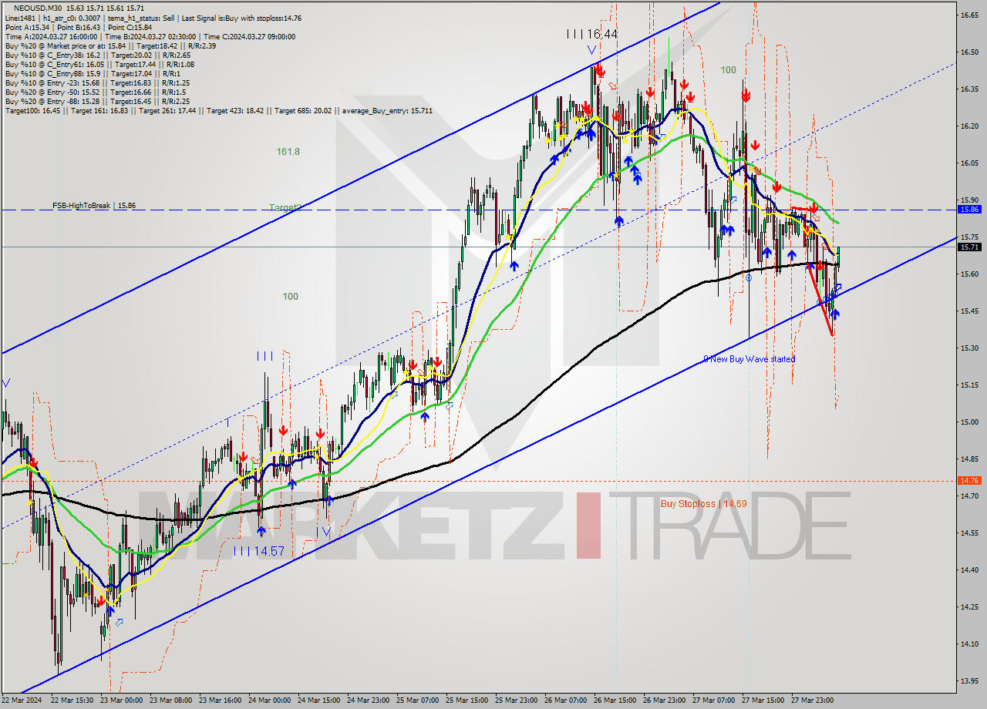The width and height of the screenshot is (987, 709).
Task: Click the '27 Mar 07:00' time axis label
Action: [714, 701]
